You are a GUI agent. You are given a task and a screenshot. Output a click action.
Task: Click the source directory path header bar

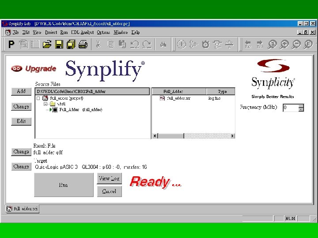pyautogui.click(x=92, y=92)
